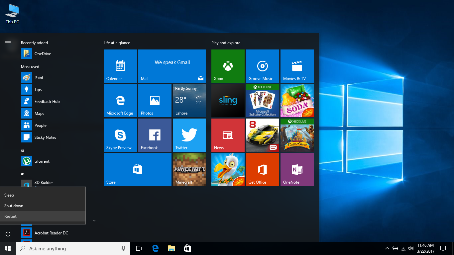Open the Xbox tile
The image size is (454, 255).
pos(228,66)
